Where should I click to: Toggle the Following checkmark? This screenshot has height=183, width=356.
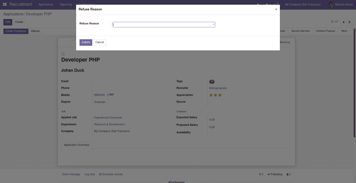269,174
